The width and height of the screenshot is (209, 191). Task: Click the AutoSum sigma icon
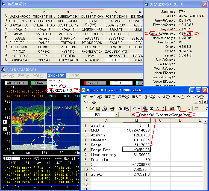pos(151,109)
